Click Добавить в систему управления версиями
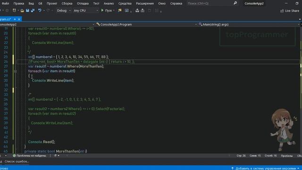 tap(266, 168)
